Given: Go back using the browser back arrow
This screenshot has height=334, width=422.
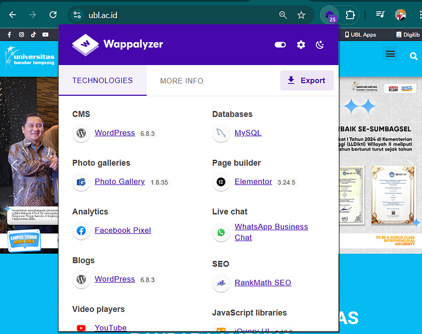Looking at the screenshot, I should 13,15.
